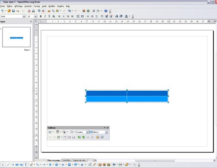Open the font name dropdown
This screenshot has height=168, width=217.
coord(24,16)
